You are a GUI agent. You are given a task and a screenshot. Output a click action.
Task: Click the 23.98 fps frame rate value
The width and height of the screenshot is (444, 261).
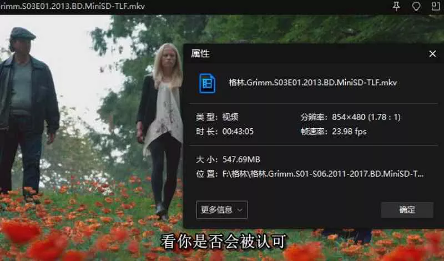[350, 132]
